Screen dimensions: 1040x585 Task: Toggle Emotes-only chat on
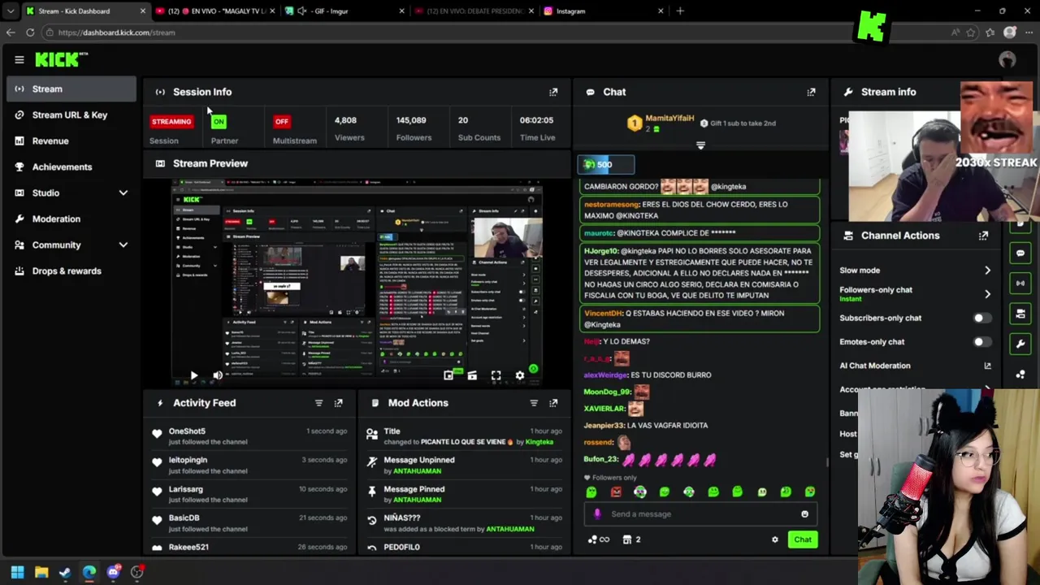(981, 342)
